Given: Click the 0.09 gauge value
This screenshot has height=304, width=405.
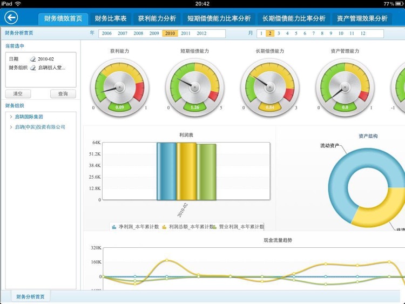Looking at the screenshot, I should (x=119, y=107).
